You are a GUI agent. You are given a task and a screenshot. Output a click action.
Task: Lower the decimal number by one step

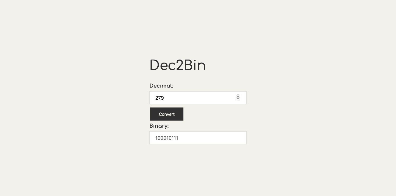click(x=238, y=99)
